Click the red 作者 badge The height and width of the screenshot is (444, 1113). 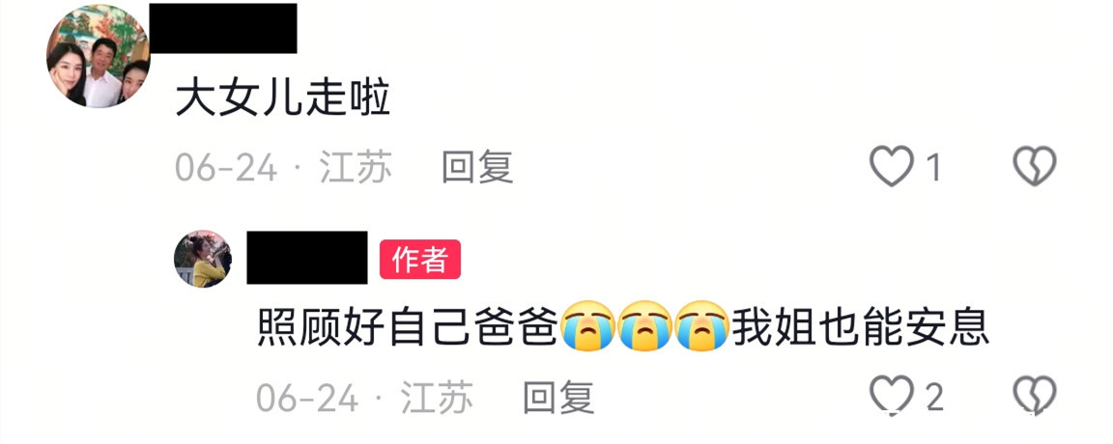[x=420, y=259]
